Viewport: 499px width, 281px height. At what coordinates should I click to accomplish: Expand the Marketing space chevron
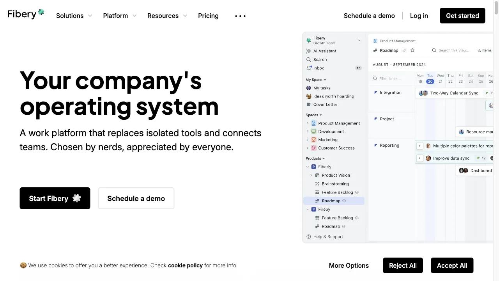click(307, 140)
